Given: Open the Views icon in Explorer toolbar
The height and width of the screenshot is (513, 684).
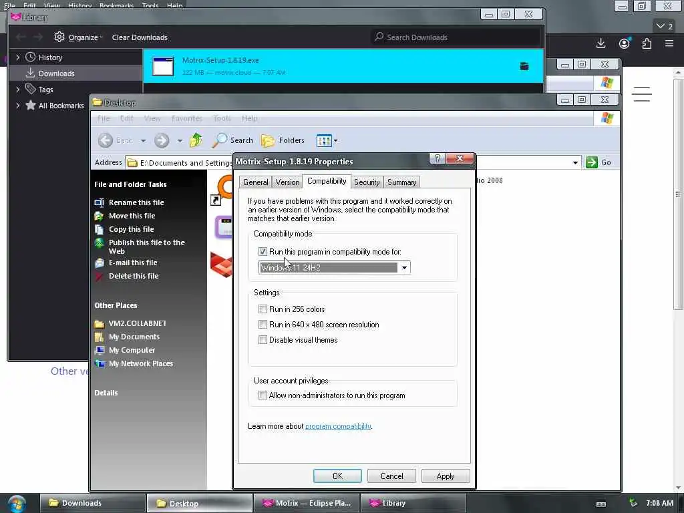Looking at the screenshot, I should point(324,140).
